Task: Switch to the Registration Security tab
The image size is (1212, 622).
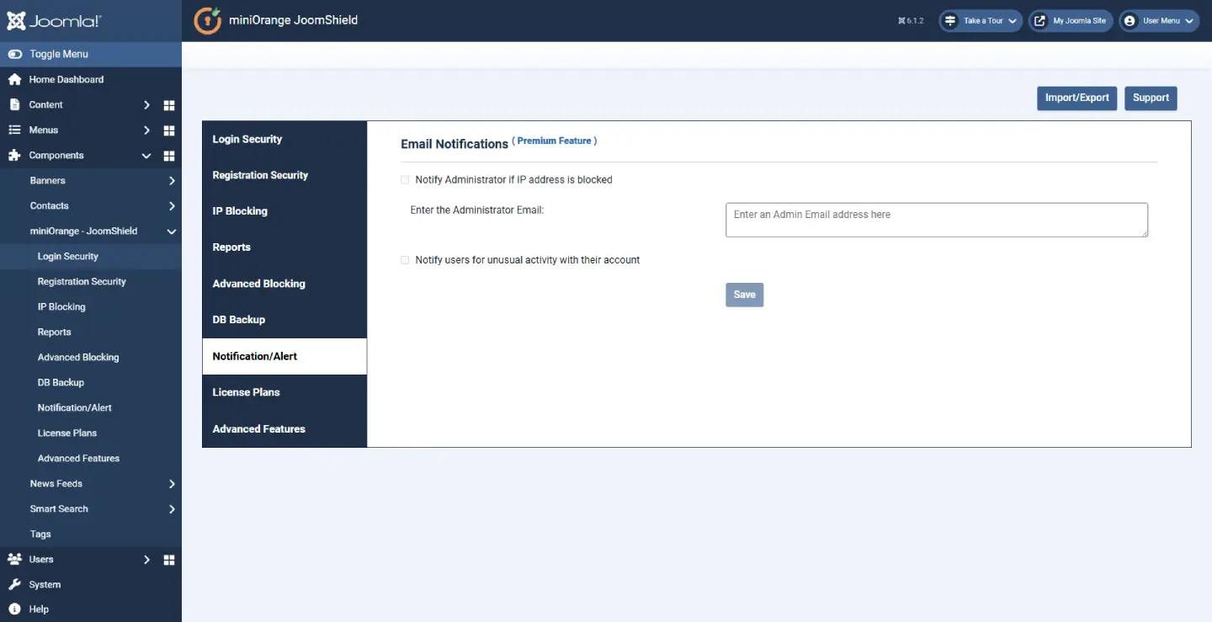Action: [x=284, y=175]
